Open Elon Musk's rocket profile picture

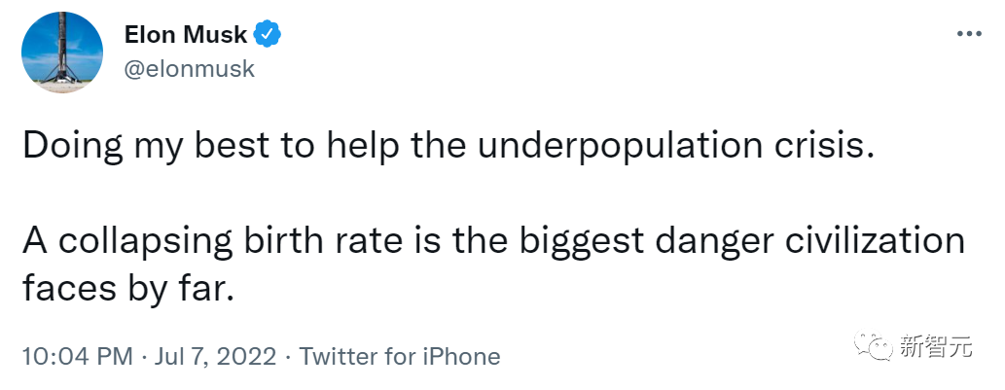[62, 54]
